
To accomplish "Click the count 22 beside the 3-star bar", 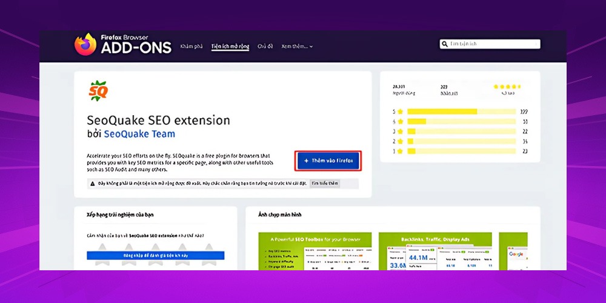I will click(525, 132).
